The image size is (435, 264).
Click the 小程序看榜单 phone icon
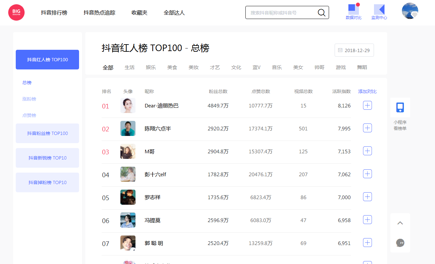400,107
